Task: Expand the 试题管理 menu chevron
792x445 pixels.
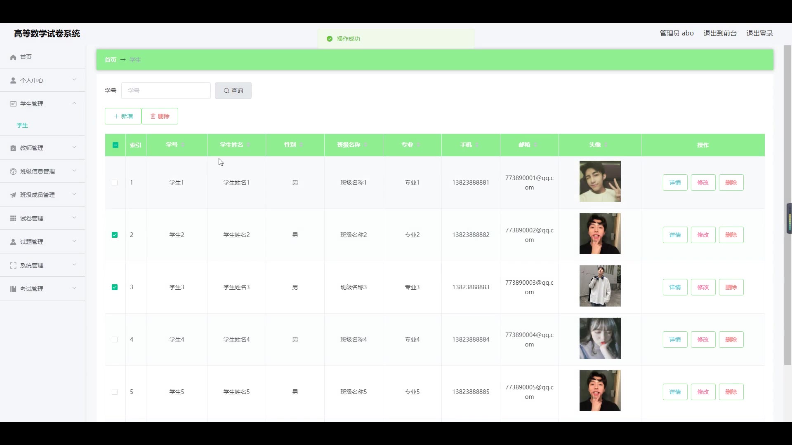Action: point(74,241)
